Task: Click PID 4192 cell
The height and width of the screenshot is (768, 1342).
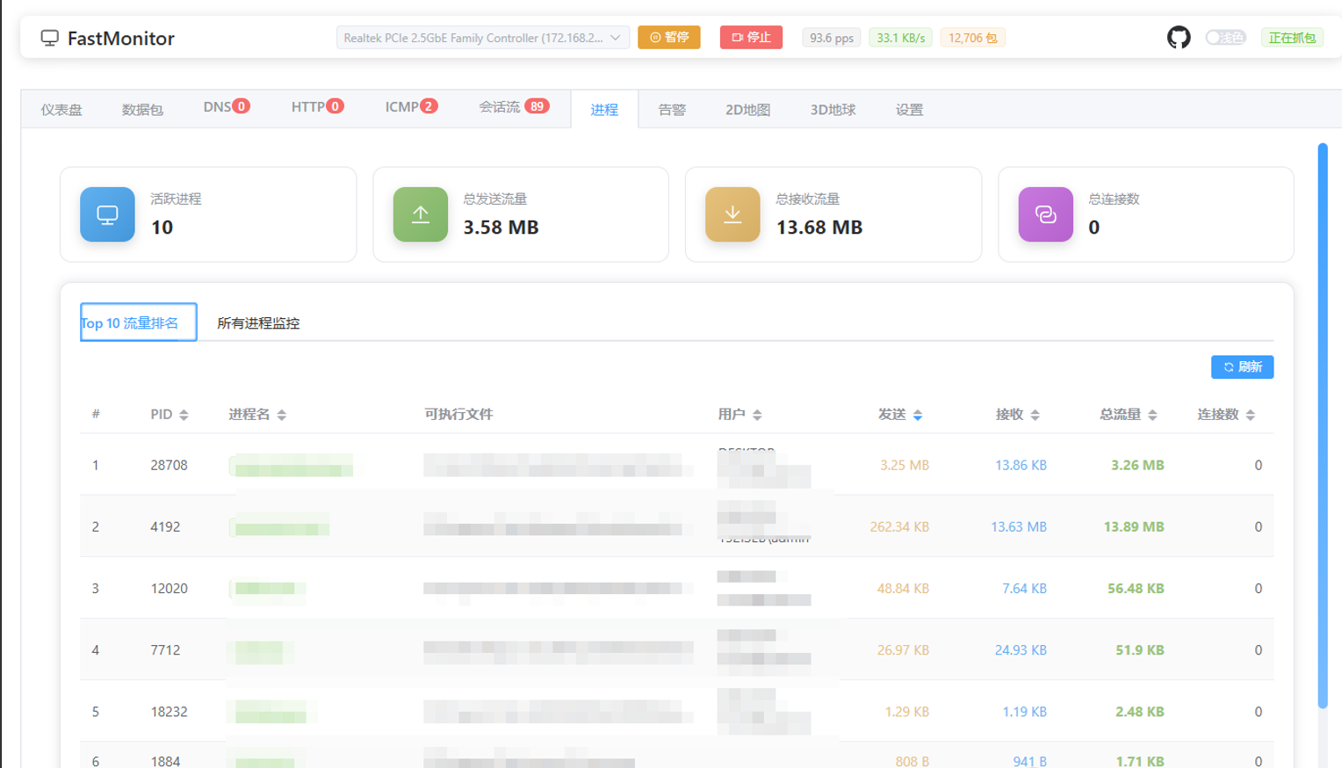Action: click(165, 526)
